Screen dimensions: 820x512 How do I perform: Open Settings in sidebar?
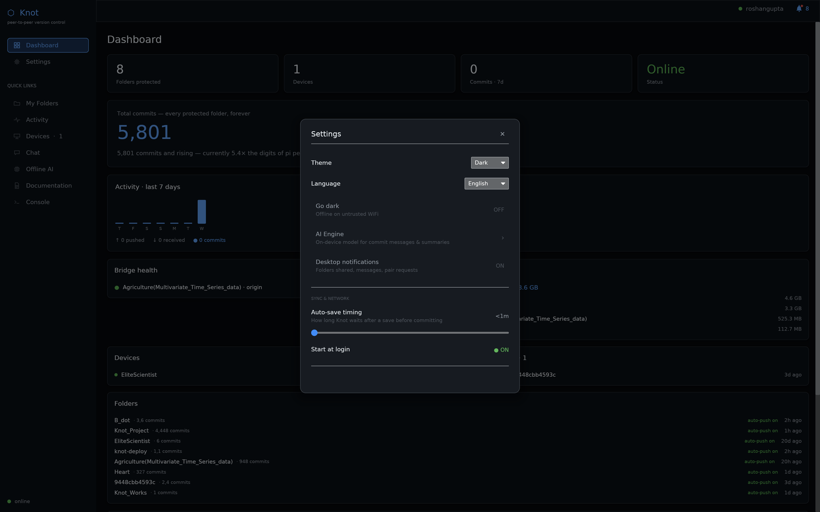pyautogui.click(x=48, y=62)
